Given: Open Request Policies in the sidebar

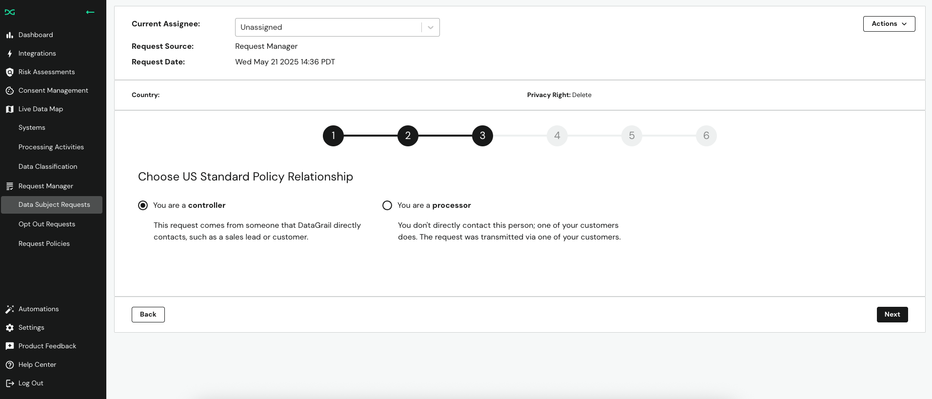Looking at the screenshot, I should pyautogui.click(x=44, y=244).
